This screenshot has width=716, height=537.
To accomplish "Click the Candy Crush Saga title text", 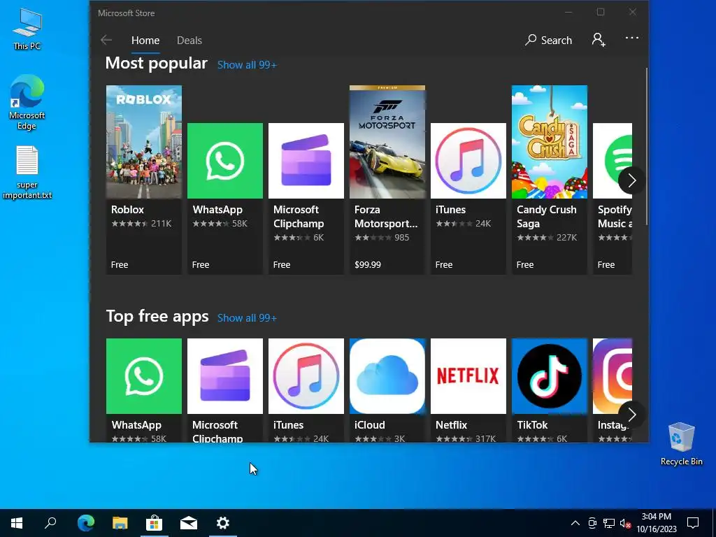I will click(x=547, y=217).
